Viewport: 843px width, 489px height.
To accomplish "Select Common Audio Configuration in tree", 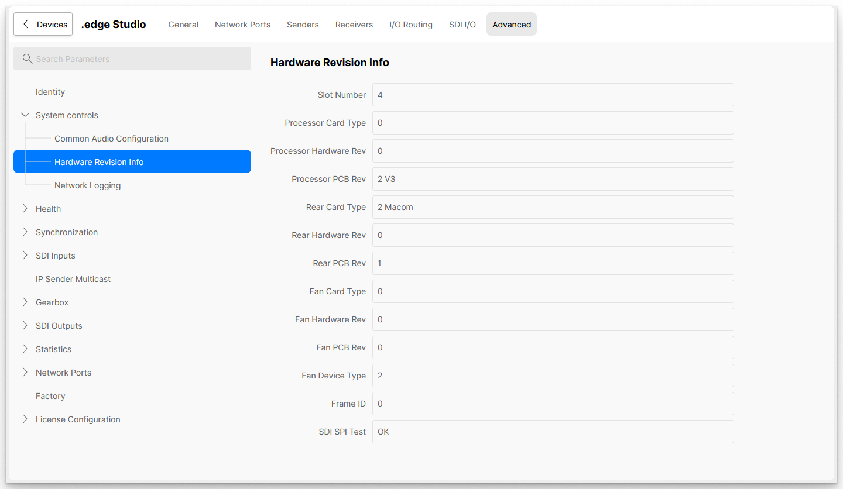I will [111, 139].
